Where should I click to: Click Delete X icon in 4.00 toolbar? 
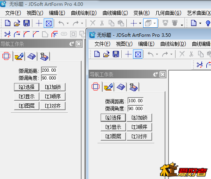click(93, 23)
